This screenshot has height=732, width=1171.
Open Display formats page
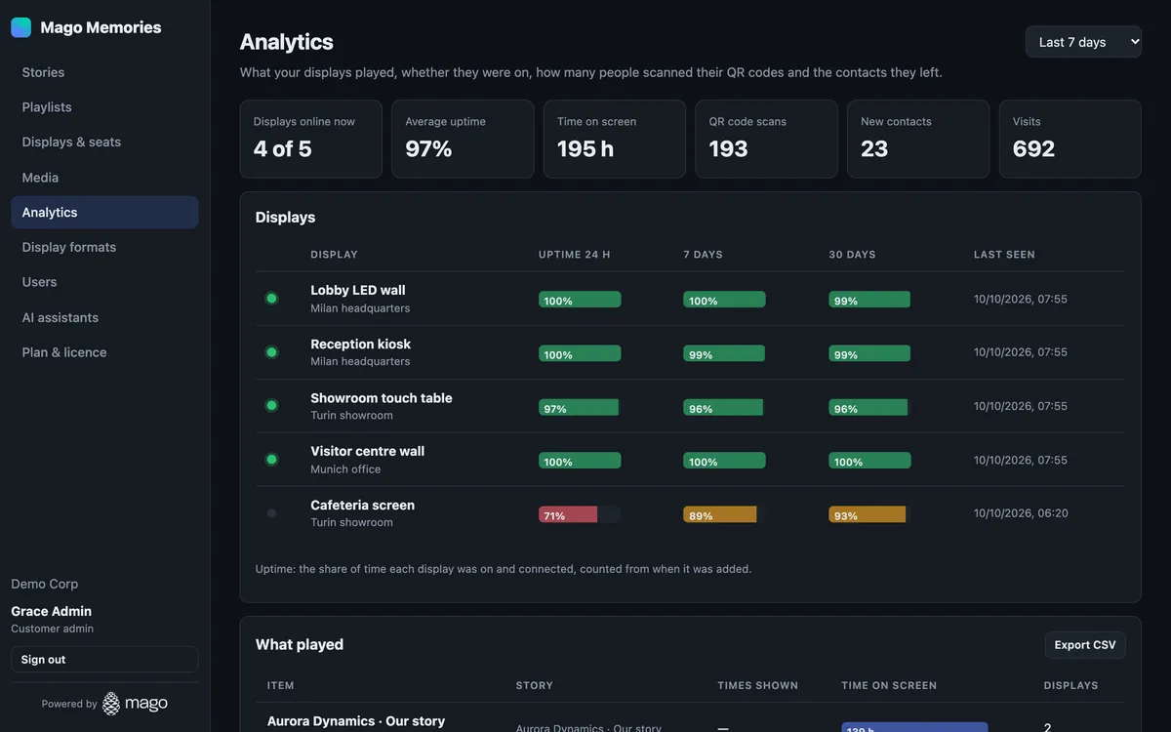point(104,247)
